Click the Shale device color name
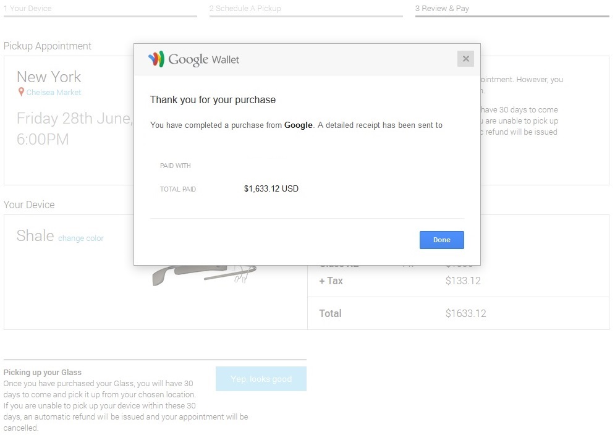The height and width of the screenshot is (435, 615). (x=35, y=235)
